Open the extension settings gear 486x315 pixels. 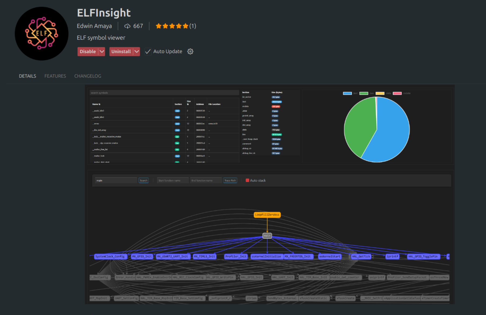pyautogui.click(x=190, y=52)
